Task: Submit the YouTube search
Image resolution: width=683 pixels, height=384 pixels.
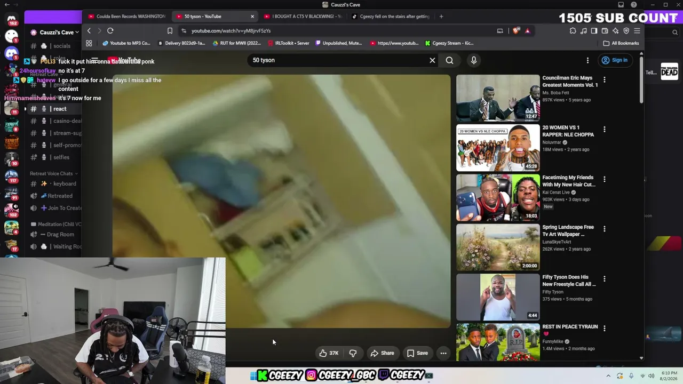Action: pyautogui.click(x=449, y=60)
